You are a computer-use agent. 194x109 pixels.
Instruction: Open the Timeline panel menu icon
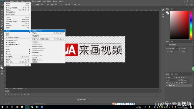pyautogui.click(x=160, y=91)
